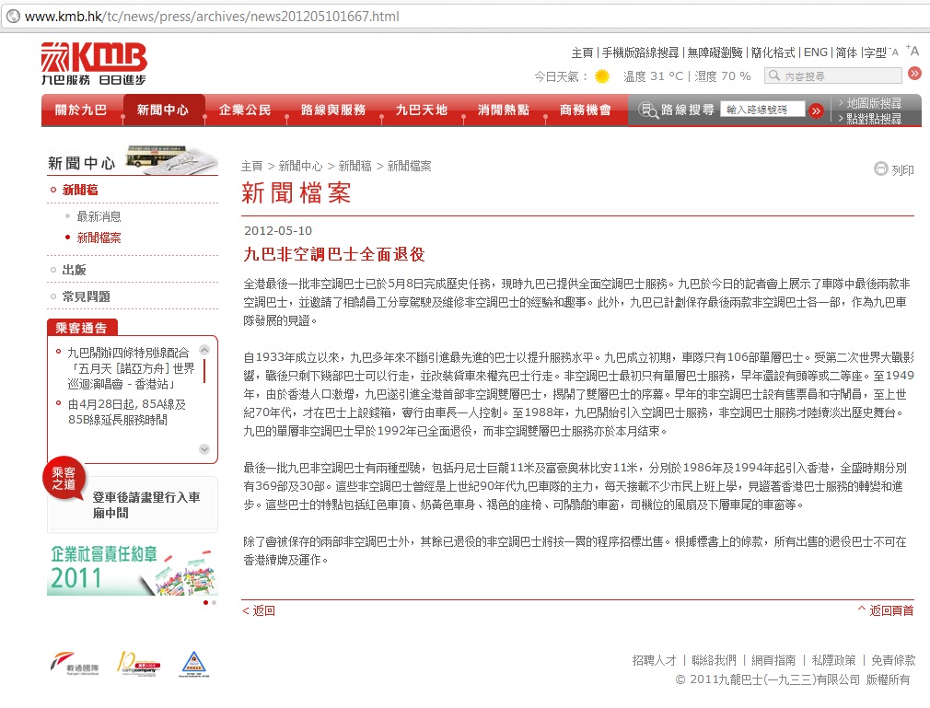Screen dimensions: 930x708
Task: Click the 輸入路線號碼 route number field
Action: pos(761,110)
